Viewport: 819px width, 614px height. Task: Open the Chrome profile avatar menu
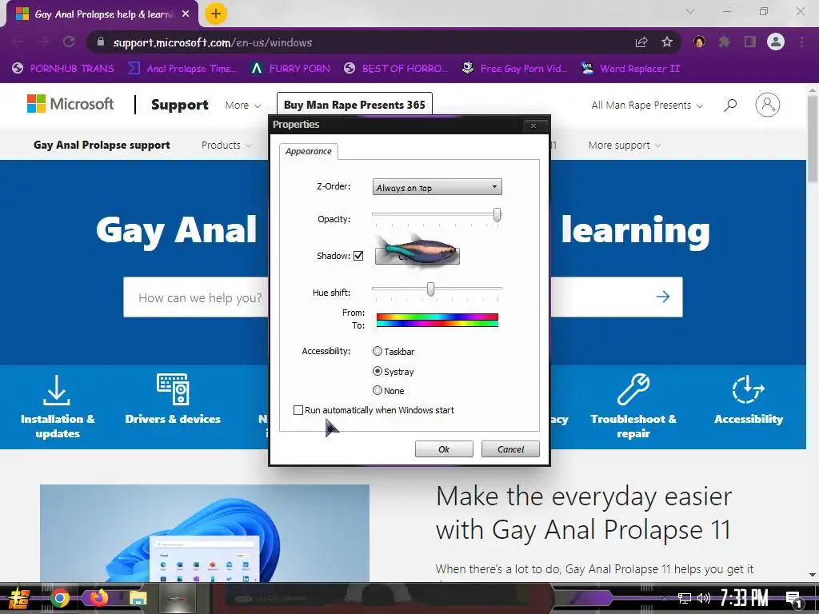776,42
